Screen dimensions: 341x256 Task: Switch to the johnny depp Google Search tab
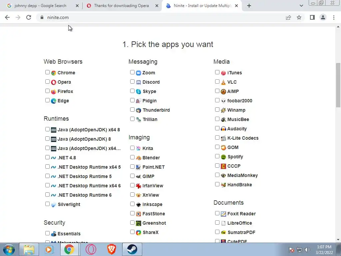coord(40,6)
